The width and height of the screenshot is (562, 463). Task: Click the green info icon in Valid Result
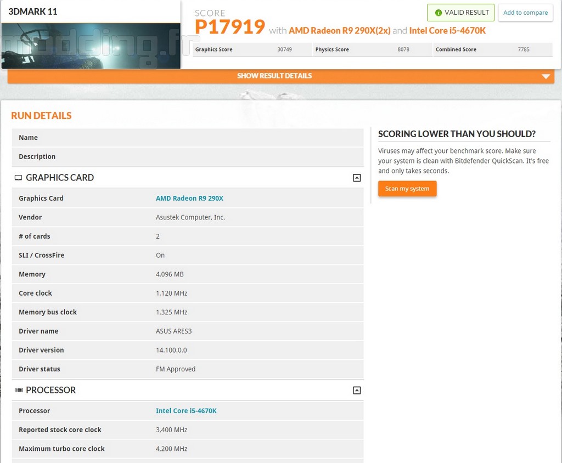(x=438, y=13)
